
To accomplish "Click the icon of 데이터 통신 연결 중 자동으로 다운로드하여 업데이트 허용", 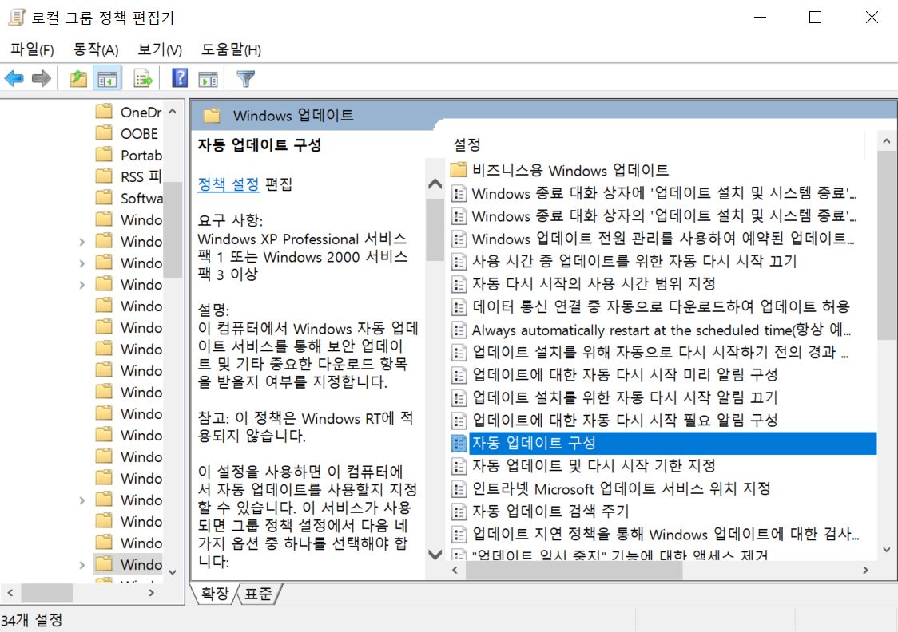I will (459, 306).
